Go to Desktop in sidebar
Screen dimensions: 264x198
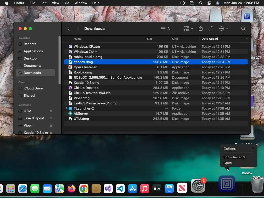click(35, 59)
